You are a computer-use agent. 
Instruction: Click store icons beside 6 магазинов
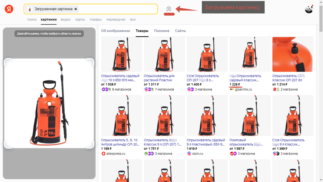pos(106,89)
